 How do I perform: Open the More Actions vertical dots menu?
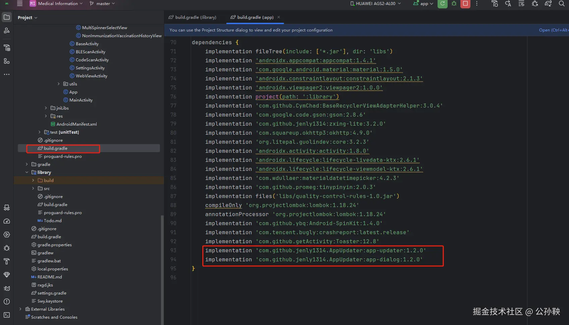[x=477, y=4]
